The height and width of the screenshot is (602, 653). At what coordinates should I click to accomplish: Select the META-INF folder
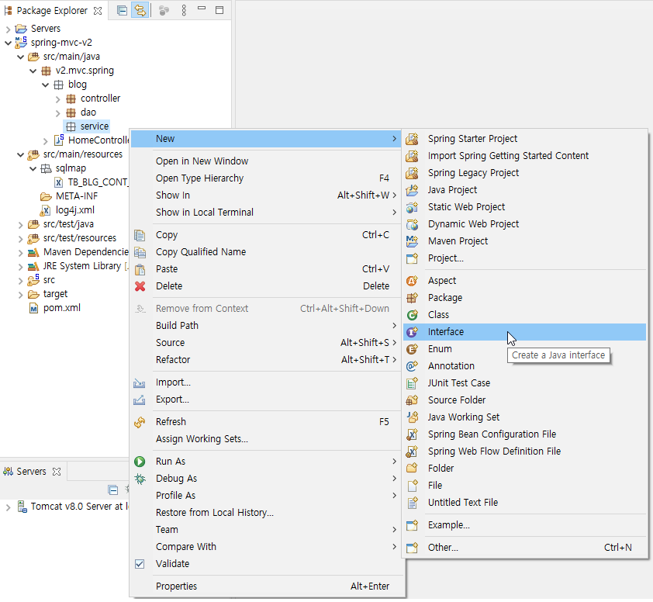pos(77,196)
